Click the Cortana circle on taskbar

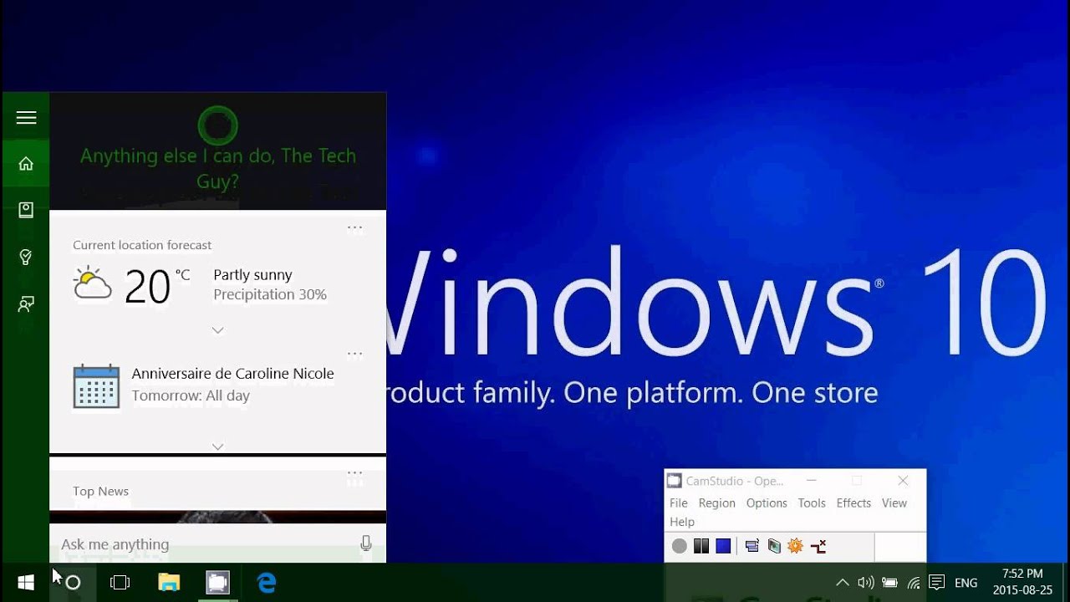point(73,582)
